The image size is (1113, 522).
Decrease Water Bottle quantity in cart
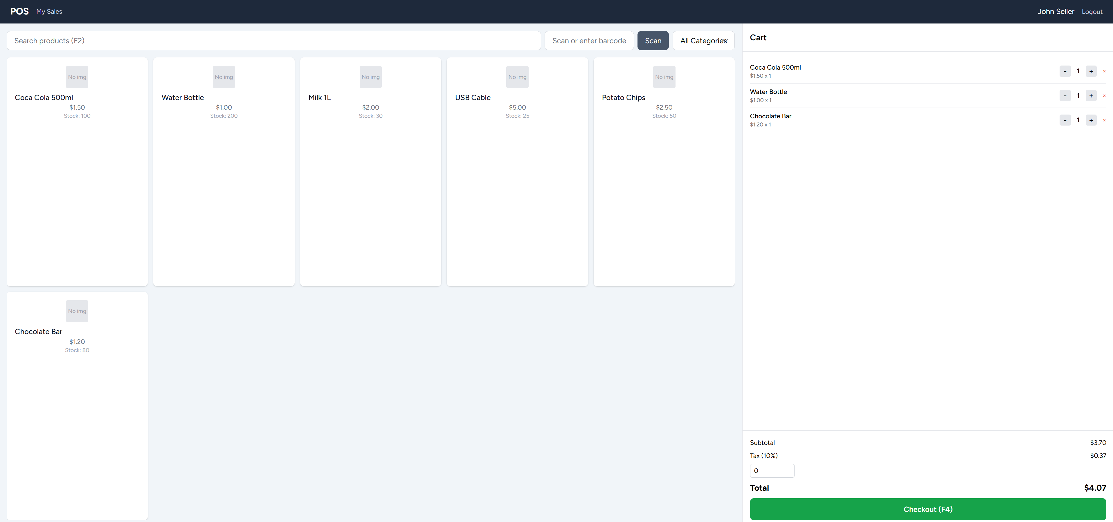1065,96
